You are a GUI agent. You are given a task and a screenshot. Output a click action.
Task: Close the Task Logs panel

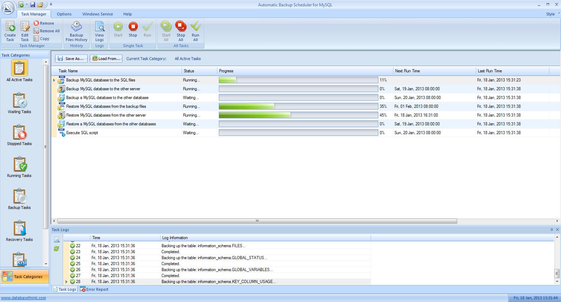557,230
